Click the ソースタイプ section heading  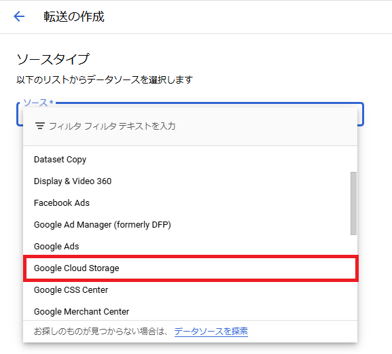pos(53,59)
